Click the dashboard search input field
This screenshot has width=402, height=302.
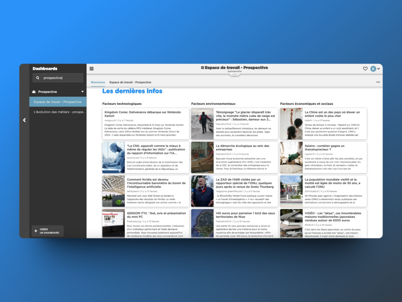(62, 78)
